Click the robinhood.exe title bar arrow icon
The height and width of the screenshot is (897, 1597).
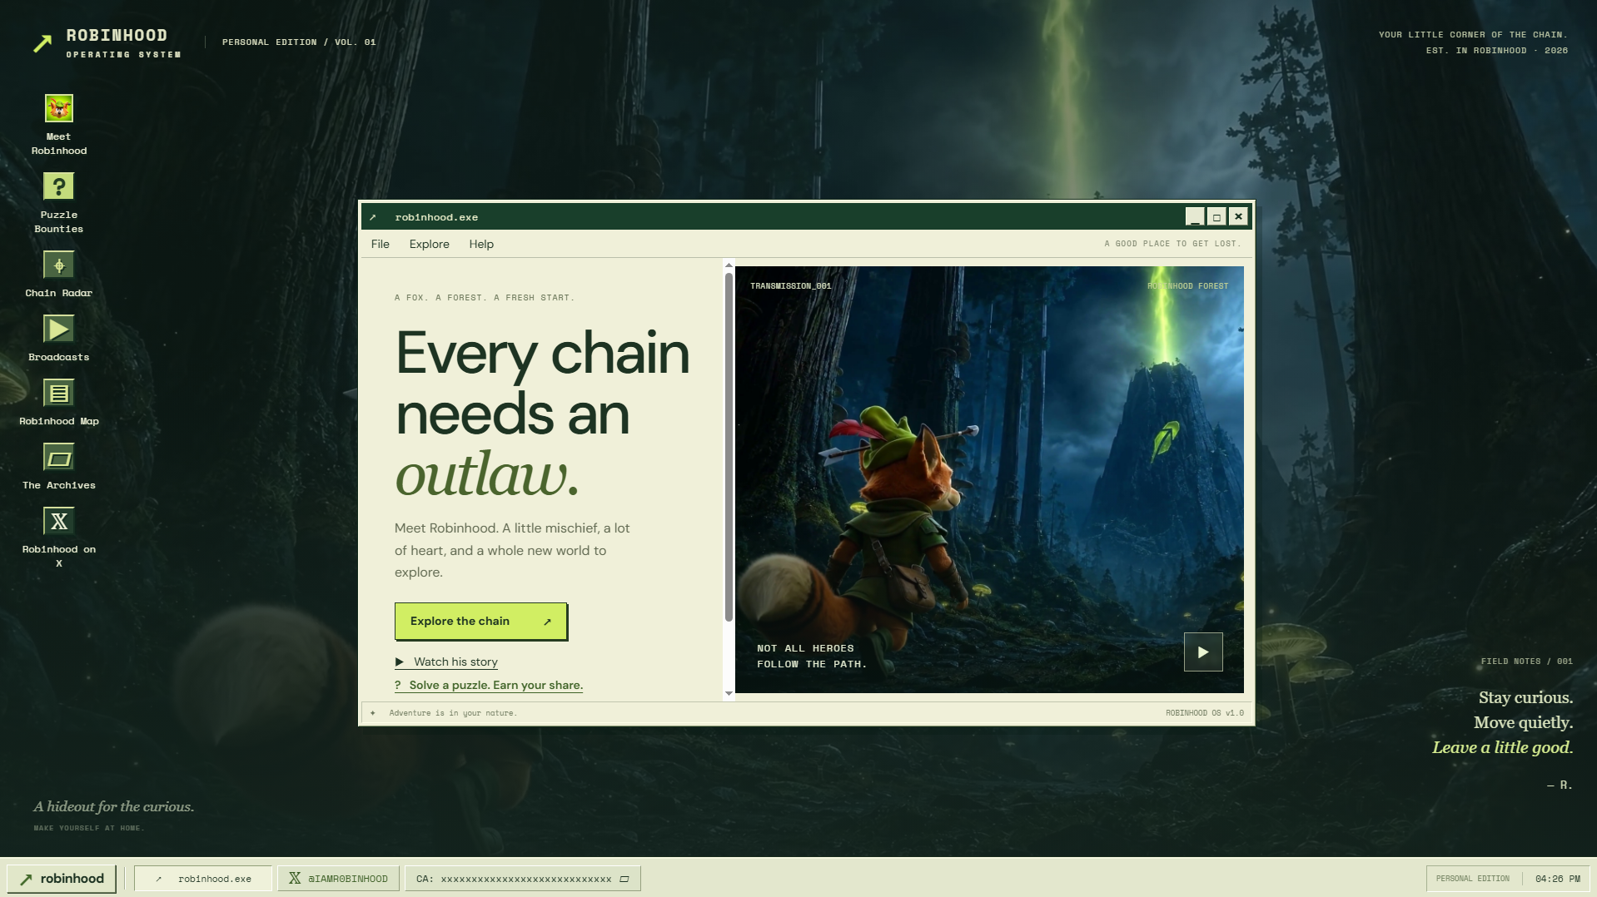[x=373, y=217]
